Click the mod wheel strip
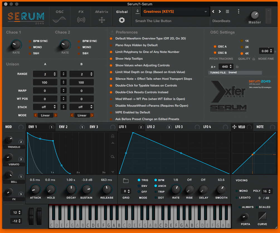This screenshot has height=233, width=280. tap(39, 216)
